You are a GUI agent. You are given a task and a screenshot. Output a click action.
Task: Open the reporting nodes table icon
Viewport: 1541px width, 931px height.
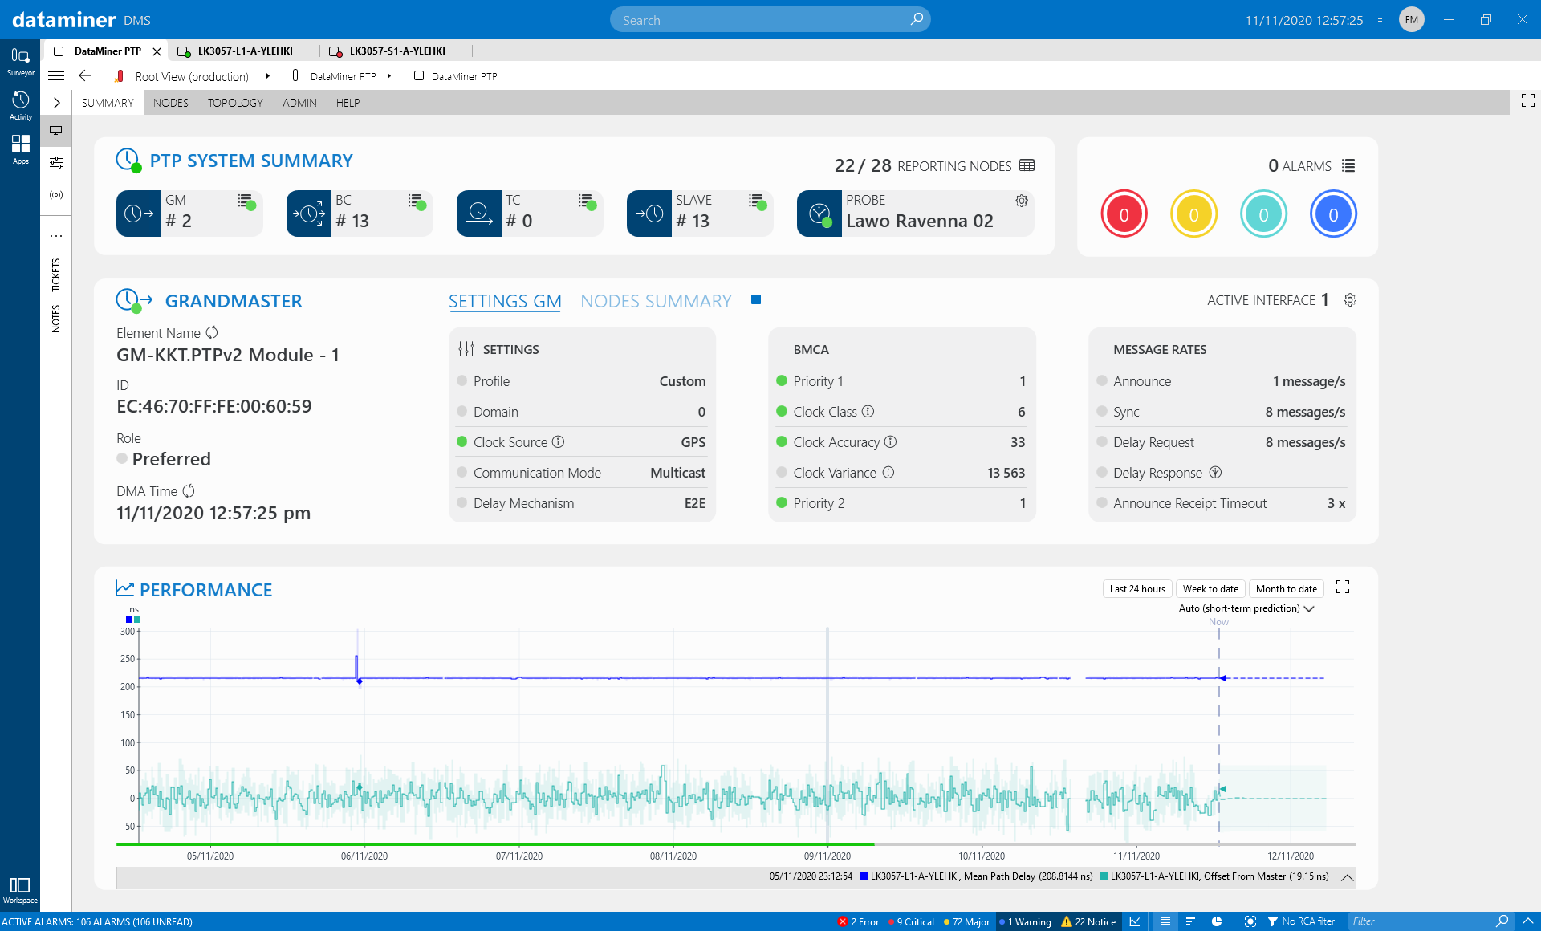pyautogui.click(x=1027, y=165)
